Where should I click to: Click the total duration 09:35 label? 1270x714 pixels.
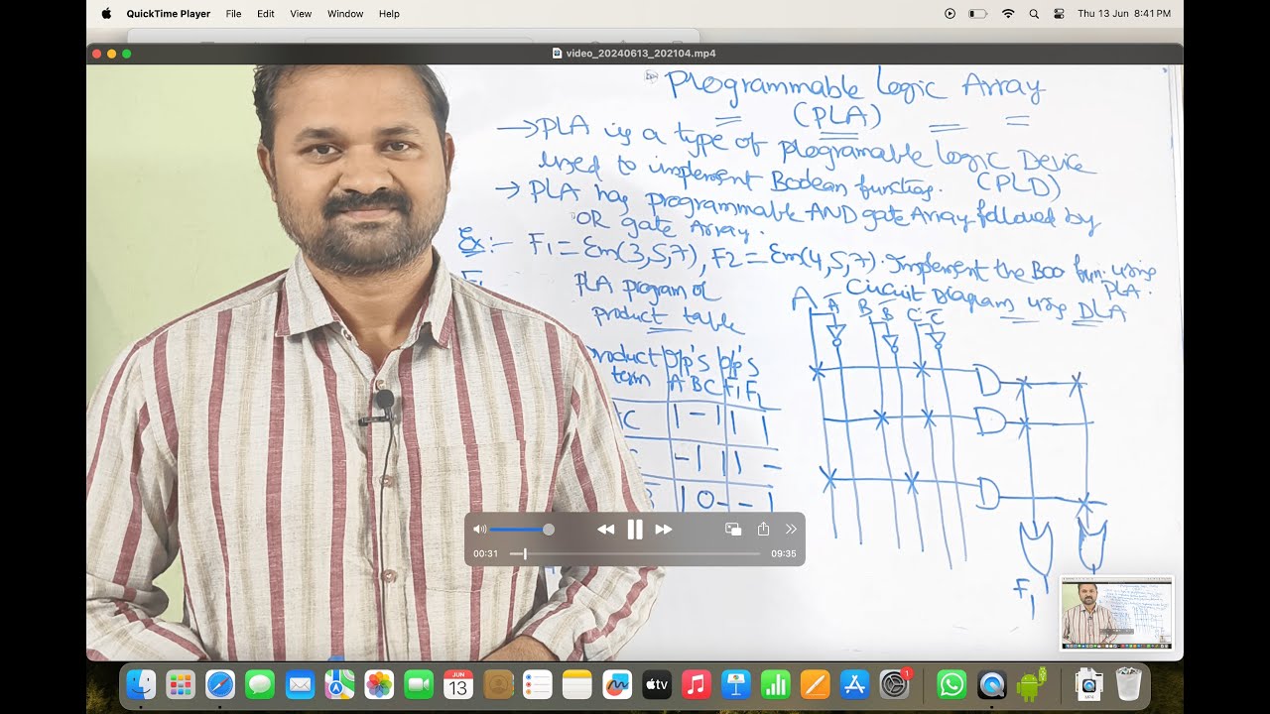click(784, 553)
